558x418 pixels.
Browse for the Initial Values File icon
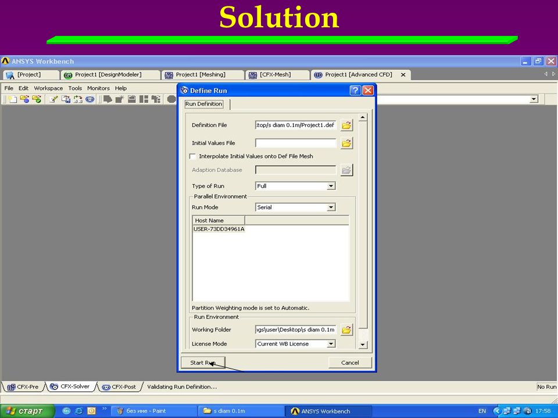pyautogui.click(x=346, y=143)
